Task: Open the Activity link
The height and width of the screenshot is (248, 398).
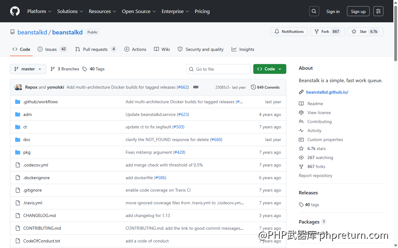Action: (x=310, y=131)
